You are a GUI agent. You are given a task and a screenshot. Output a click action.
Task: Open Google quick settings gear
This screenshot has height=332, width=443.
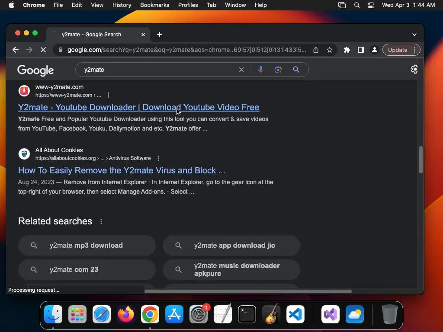(414, 69)
